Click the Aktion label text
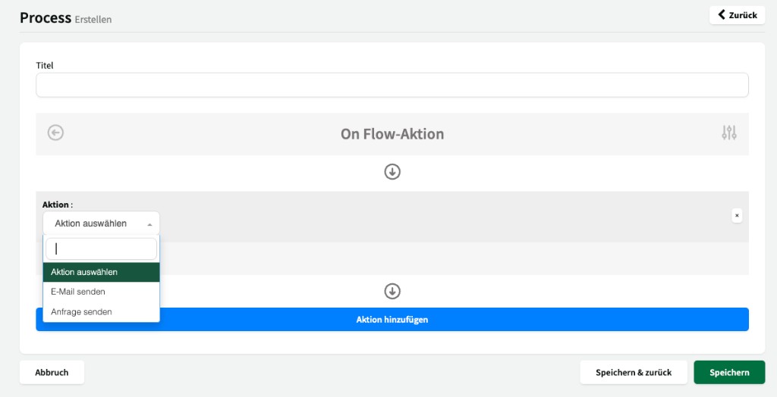777x397 pixels. (x=58, y=204)
